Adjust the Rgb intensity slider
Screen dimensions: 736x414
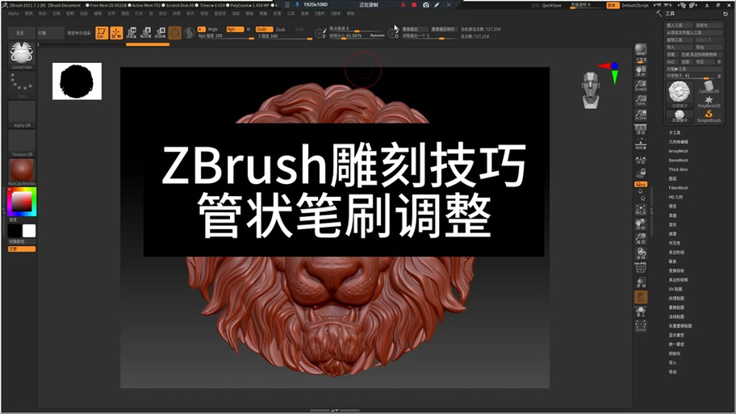(226, 36)
